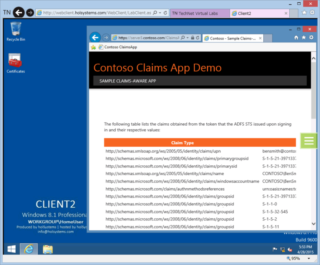Expand inner address bar autocomplete dropdown
Image resolution: width=320 pixels, height=265 pixels.
(x=188, y=38)
